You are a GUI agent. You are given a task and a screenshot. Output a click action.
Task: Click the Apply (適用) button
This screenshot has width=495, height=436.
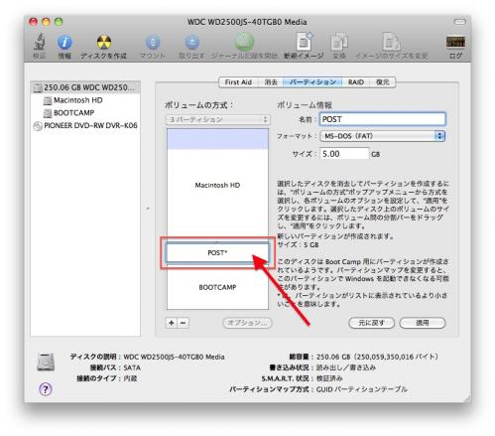click(423, 323)
